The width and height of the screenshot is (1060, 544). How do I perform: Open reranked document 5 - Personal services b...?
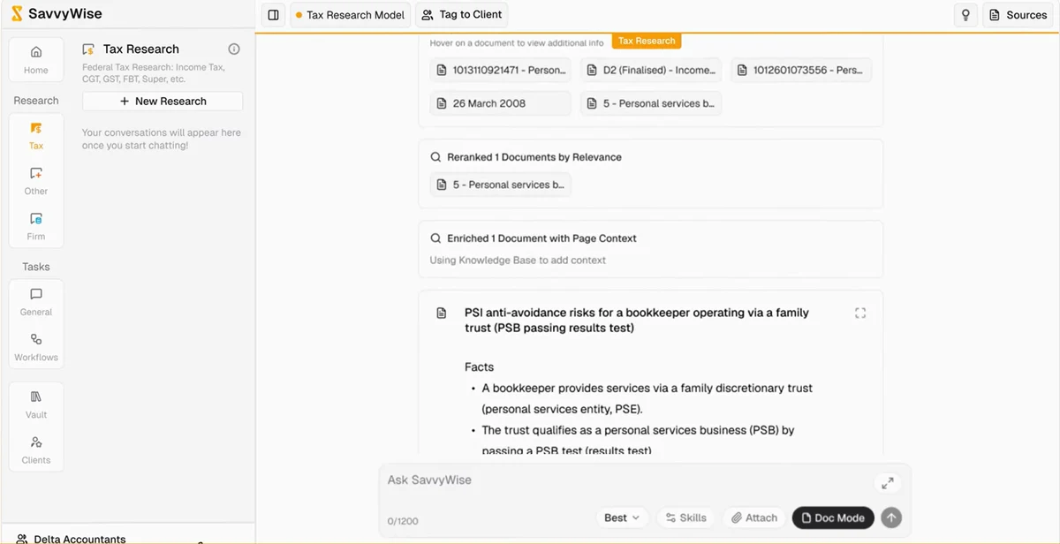tap(501, 185)
